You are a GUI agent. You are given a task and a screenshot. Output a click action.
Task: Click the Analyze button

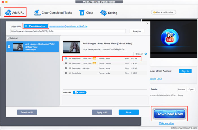pos(137,31)
